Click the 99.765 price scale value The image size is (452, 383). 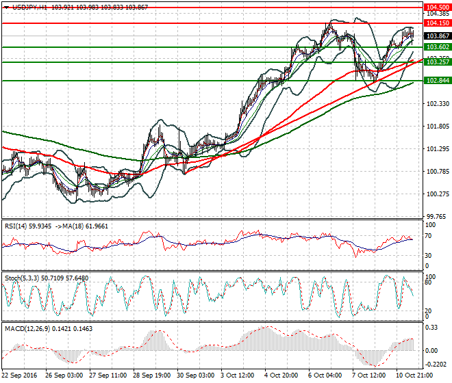pyautogui.click(x=438, y=217)
